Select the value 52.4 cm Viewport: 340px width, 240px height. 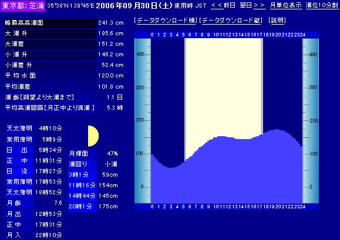(113, 65)
